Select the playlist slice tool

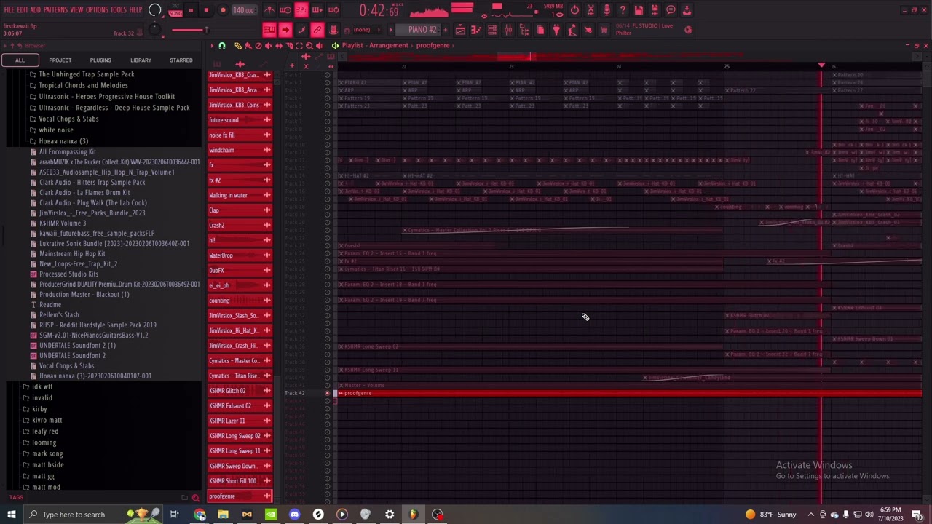click(x=288, y=46)
